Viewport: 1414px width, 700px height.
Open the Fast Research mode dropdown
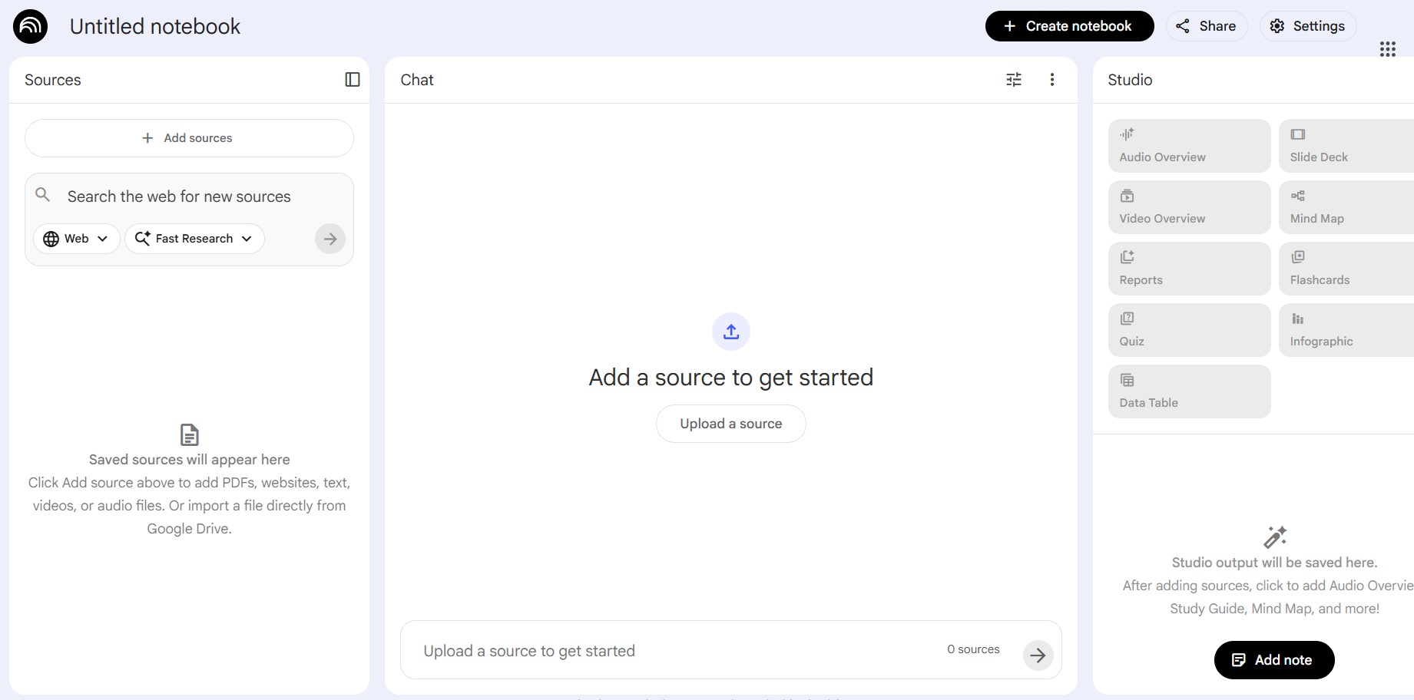pyautogui.click(x=194, y=239)
